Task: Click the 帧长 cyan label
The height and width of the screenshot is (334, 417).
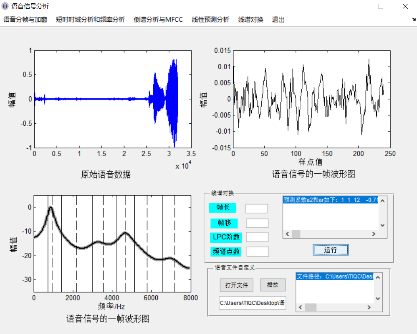Action: point(222,207)
